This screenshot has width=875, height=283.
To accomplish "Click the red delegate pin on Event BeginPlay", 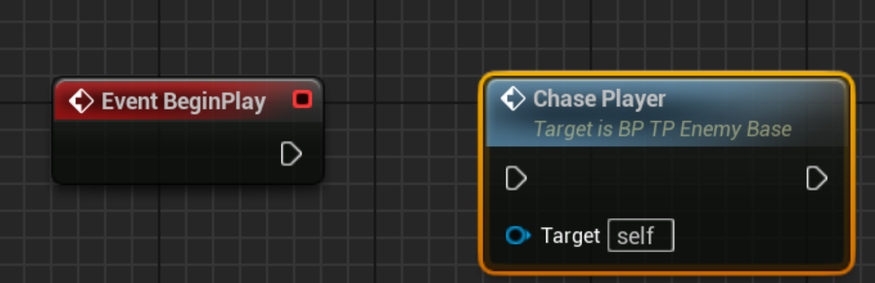I will (x=302, y=100).
